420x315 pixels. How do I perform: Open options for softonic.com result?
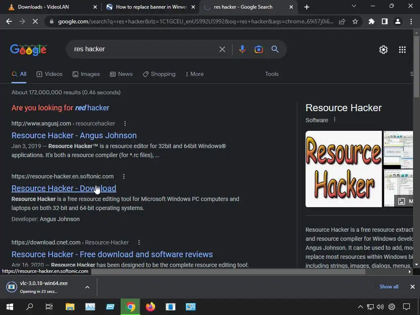click(124, 176)
